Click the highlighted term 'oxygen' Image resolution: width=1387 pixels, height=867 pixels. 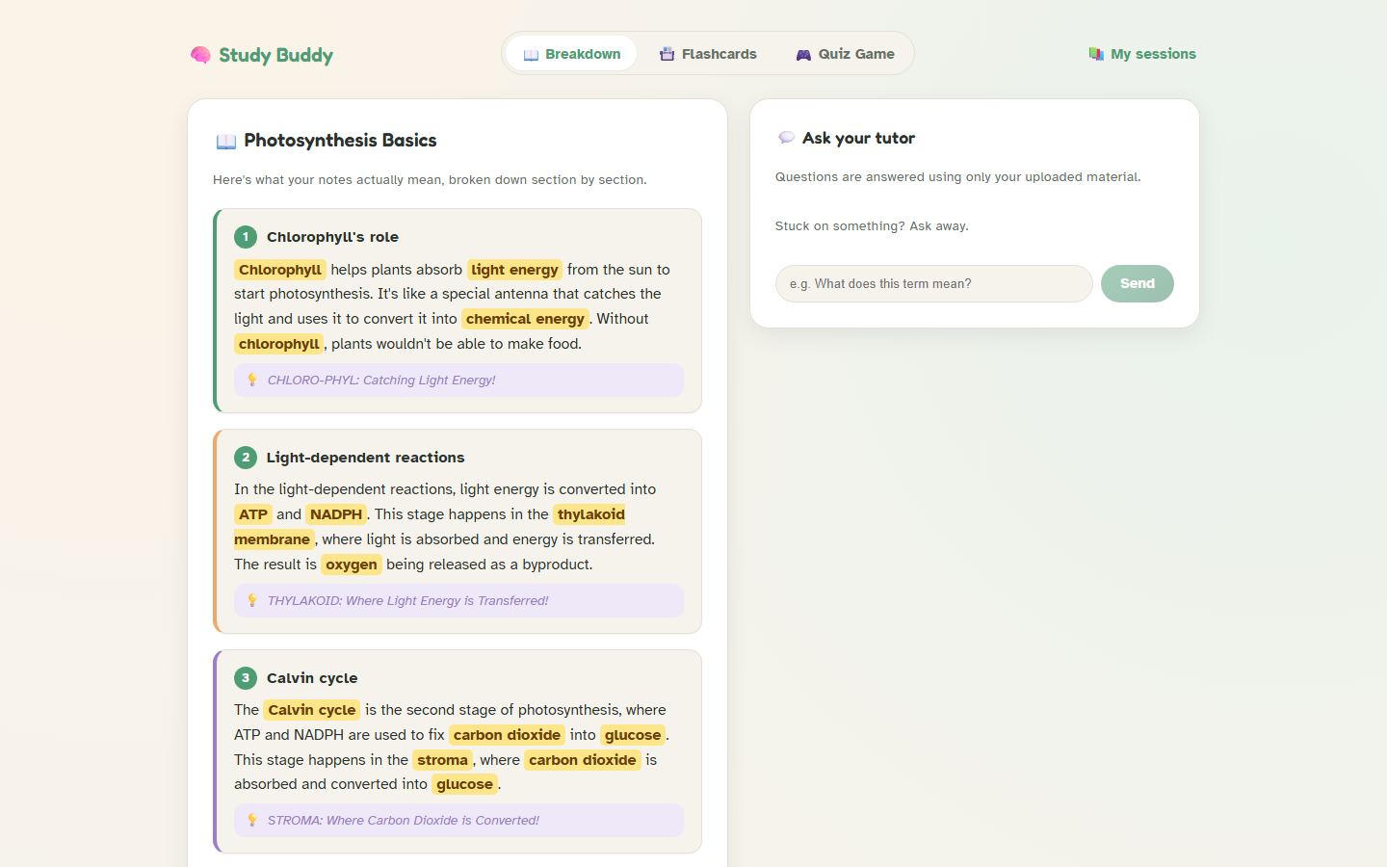point(352,565)
